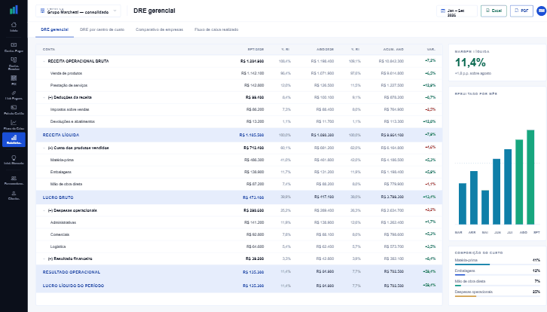This screenshot has width=547, height=312.
Task: Click the ACUM. ANO column header
Action: pyautogui.click(x=393, y=50)
